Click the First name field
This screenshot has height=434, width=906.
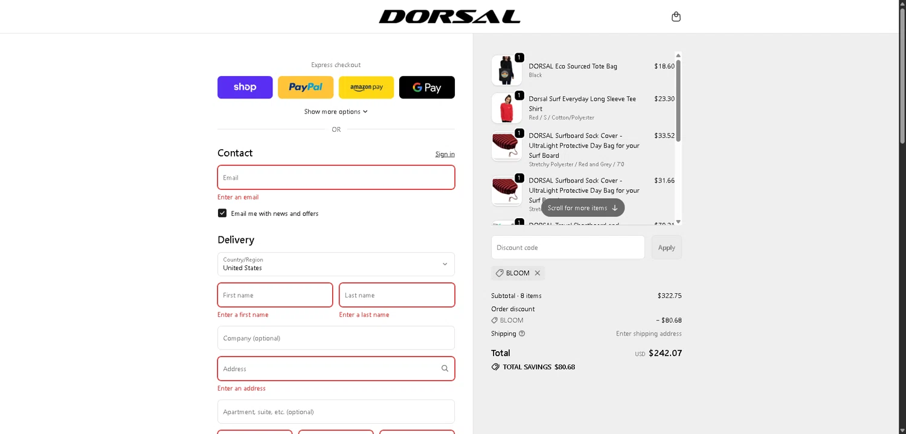click(x=275, y=295)
